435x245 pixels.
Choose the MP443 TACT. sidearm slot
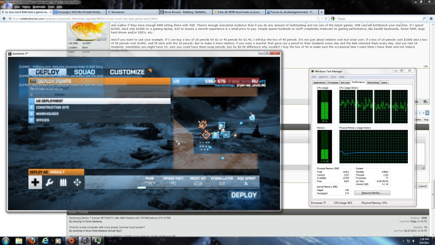pos(174,182)
